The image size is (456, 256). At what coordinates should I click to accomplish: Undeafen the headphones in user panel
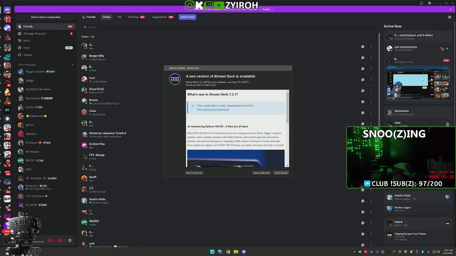[59, 240]
